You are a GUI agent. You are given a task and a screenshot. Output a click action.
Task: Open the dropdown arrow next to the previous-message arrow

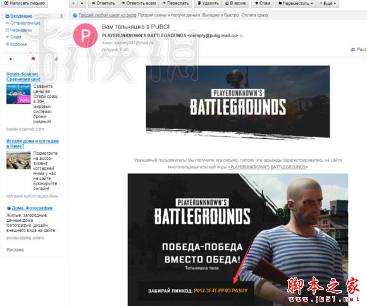point(82,3)
